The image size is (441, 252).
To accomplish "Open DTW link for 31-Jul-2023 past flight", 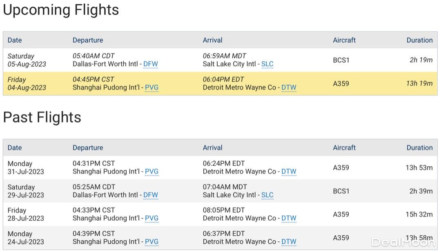I will pos(289,172).
